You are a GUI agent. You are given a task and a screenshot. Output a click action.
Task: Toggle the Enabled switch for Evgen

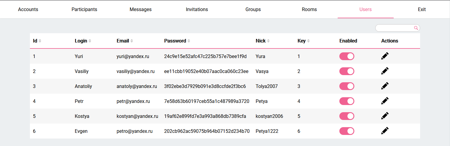(x=347, y=131)
